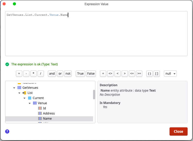Collapse the GetVenues tree node
This screenshot has width=193, height=141.
tap(14, 88)
